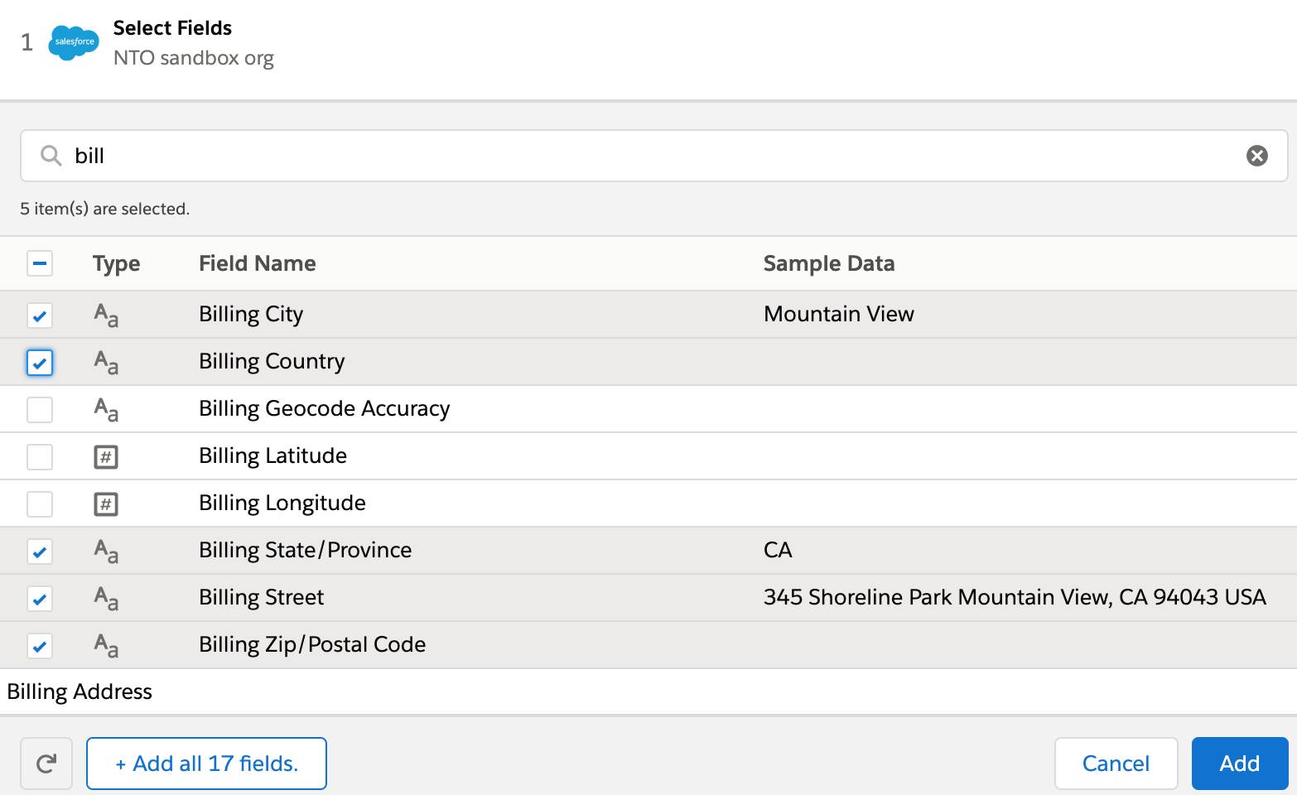Viewport: 1297px width, 795px height.
Task: Click the Cancel button
Action: [1116, 764]
